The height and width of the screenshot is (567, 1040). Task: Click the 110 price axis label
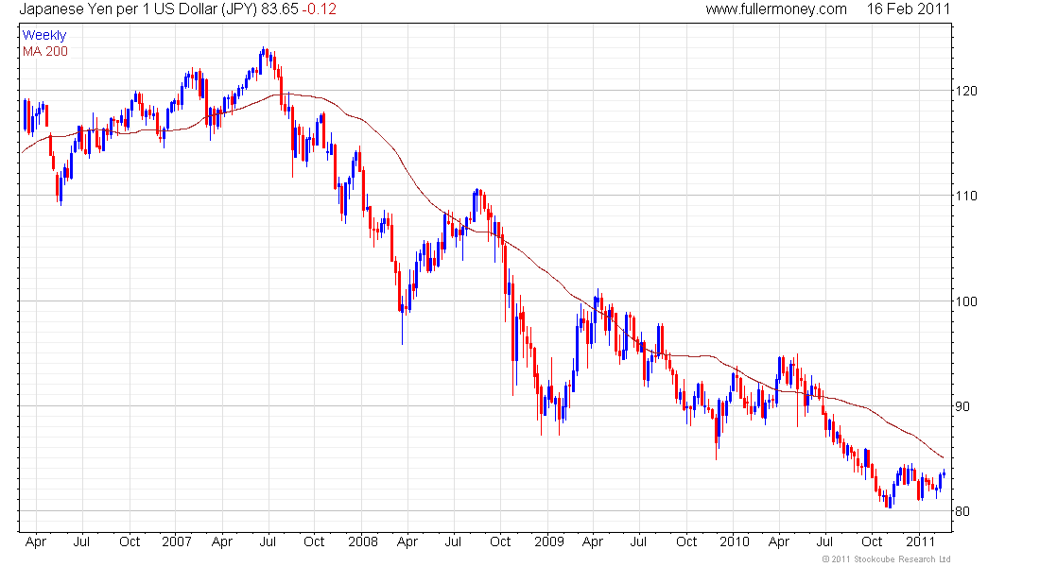click(966, 196)
